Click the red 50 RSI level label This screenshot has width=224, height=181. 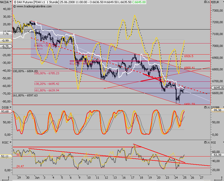(18, 155)
